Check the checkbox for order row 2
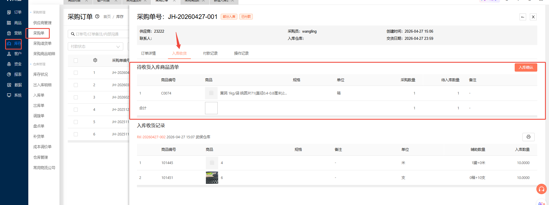 click(76, 85)
